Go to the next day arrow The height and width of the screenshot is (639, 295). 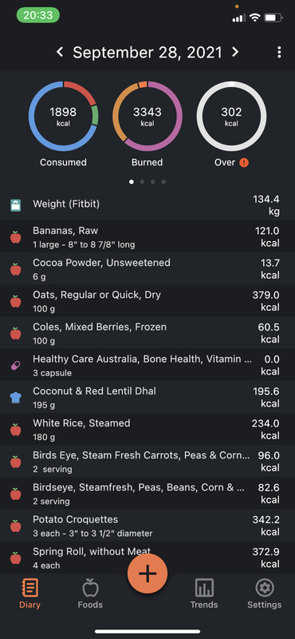point(234,52)
